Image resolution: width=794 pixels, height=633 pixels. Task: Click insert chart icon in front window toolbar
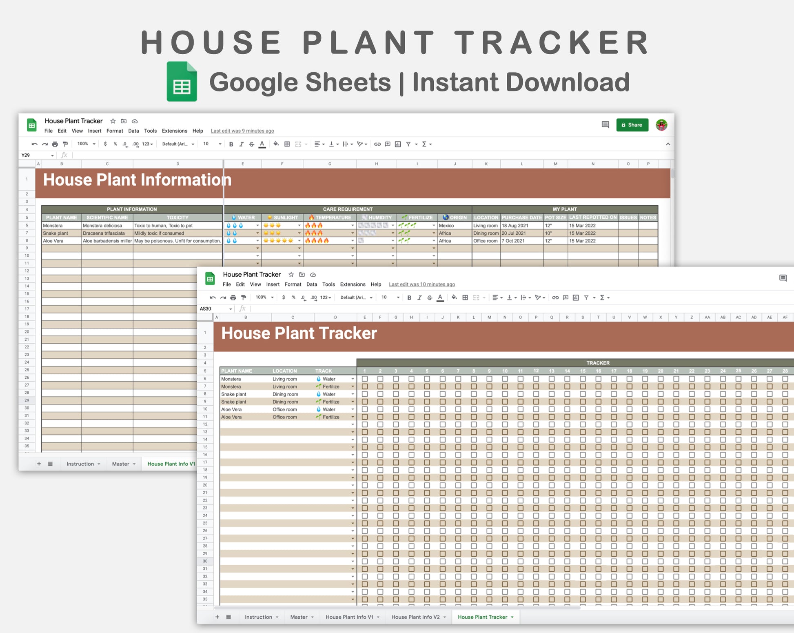(576, 298)
